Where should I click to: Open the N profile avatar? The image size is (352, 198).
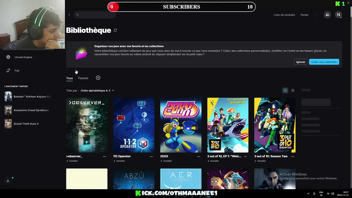(339, 15)
